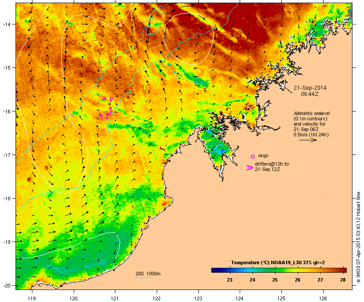
Task: Click the '(0.1m contours)' text
Action: click(x=310, y=119)
